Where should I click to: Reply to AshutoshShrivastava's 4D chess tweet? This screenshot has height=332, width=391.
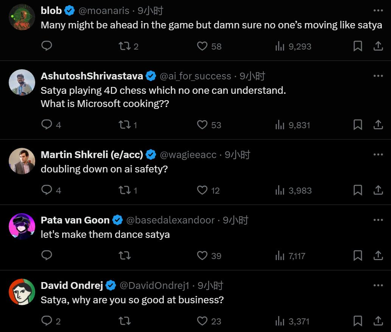tap(51, 125)
